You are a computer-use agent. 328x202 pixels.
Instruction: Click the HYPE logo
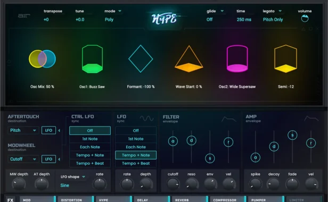pos(165,19)
